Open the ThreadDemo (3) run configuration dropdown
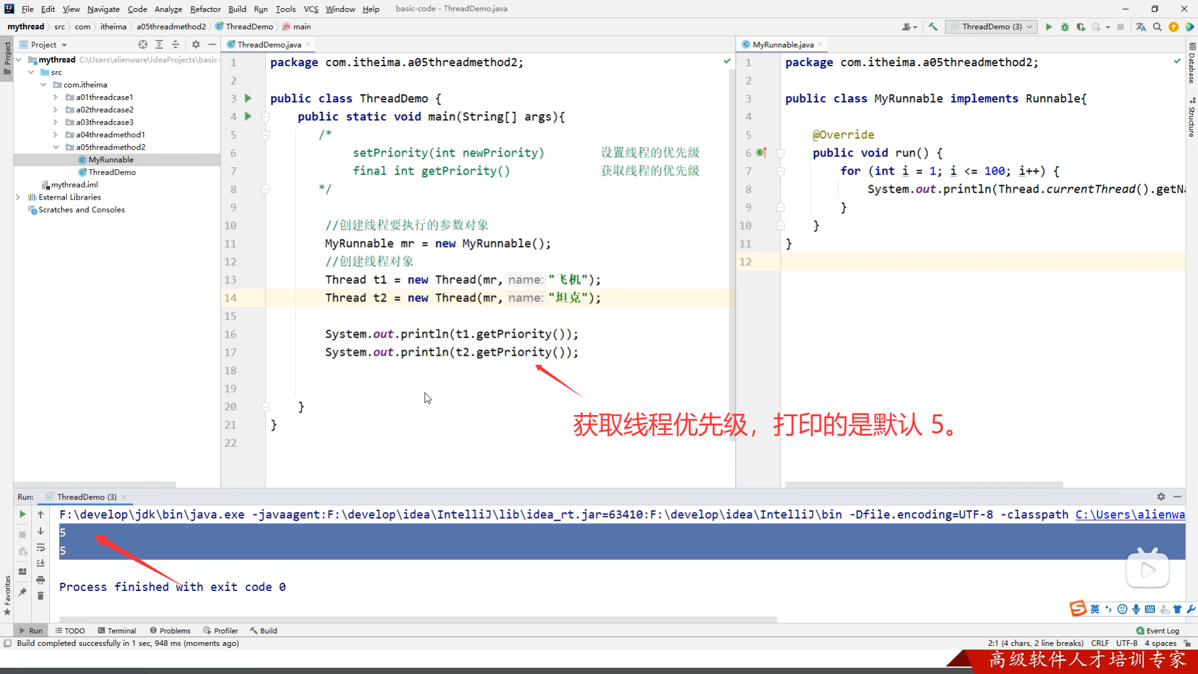Image resolution: width=1198 pixels, height=674 pixels. coord(991,27)
